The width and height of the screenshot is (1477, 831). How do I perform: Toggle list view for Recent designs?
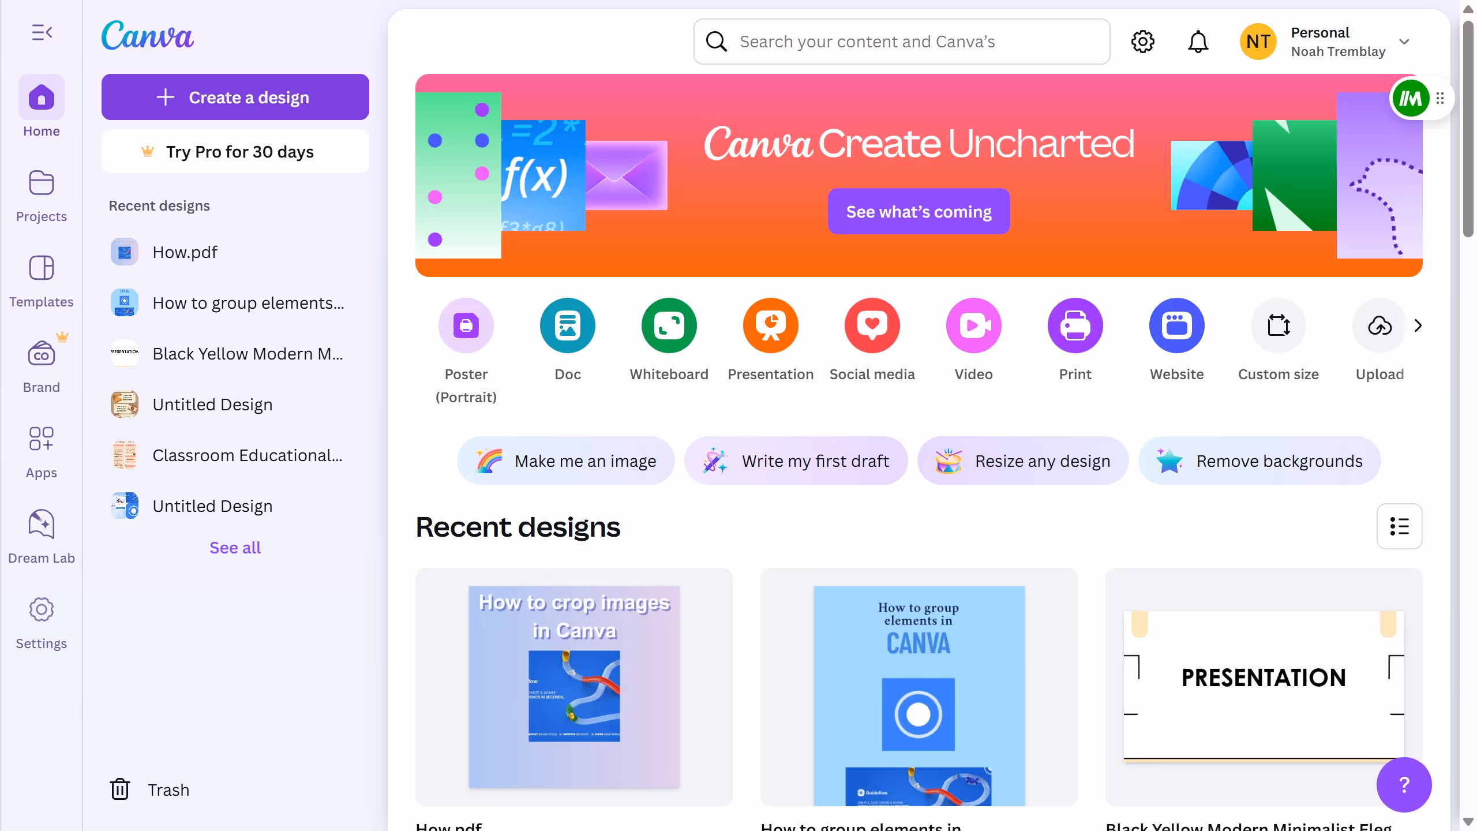[x=1399, y=526]
